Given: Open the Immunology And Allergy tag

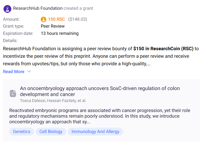Looking at the screenshot, I should pyautogui.click(x=96, y=132).
